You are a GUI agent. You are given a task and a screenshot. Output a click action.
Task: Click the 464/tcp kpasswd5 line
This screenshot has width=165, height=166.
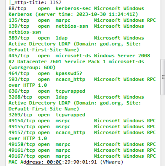pyautogui.click(x=45, y=74)
